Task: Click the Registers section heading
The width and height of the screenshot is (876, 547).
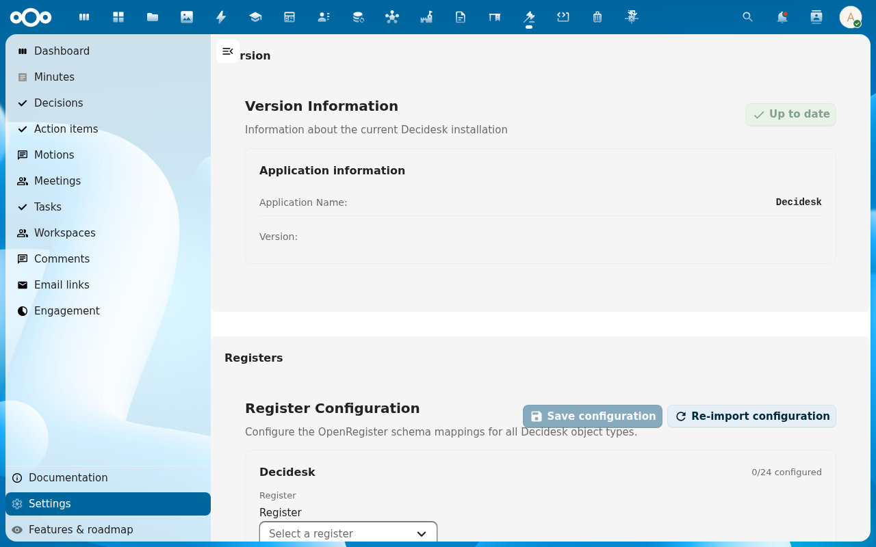Action: coord(254,358)
